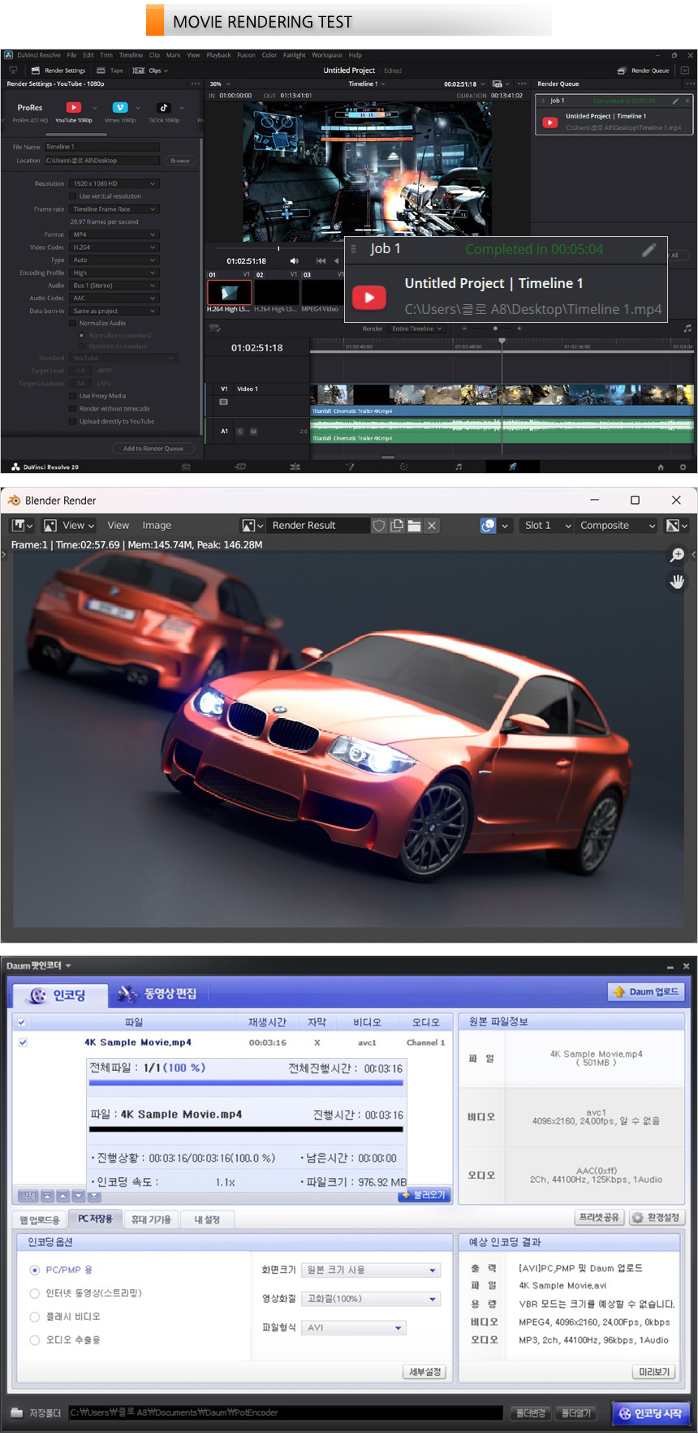
Task: Enable Use vertical resolution checkbox
Action: [x=72, y=196]
